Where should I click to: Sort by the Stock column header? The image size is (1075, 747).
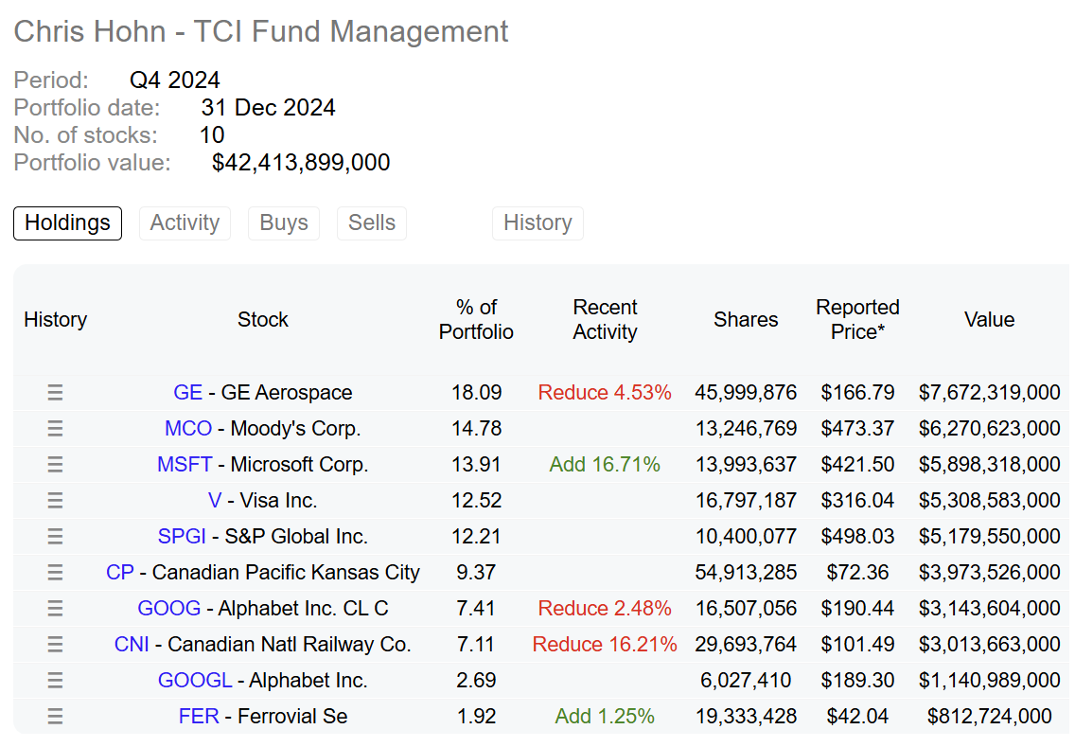(262, 320)
